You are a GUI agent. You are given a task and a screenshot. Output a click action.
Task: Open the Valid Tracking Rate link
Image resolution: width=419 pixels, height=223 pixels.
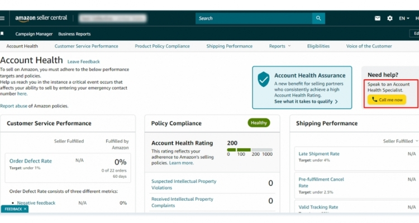[318, 207]
